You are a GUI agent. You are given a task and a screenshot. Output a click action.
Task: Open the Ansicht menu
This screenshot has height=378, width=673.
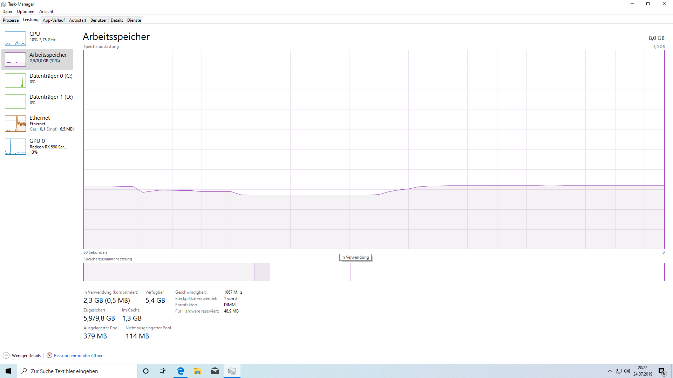46,12
